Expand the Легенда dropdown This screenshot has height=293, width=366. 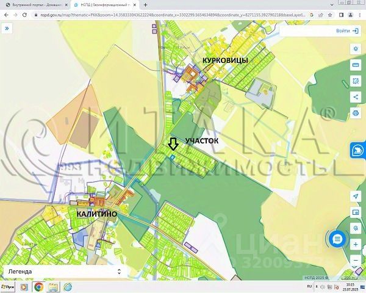point(62,271)
